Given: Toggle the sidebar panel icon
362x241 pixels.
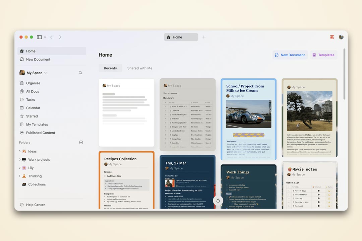Looking at the screenshot, I should tap(39, 37).
